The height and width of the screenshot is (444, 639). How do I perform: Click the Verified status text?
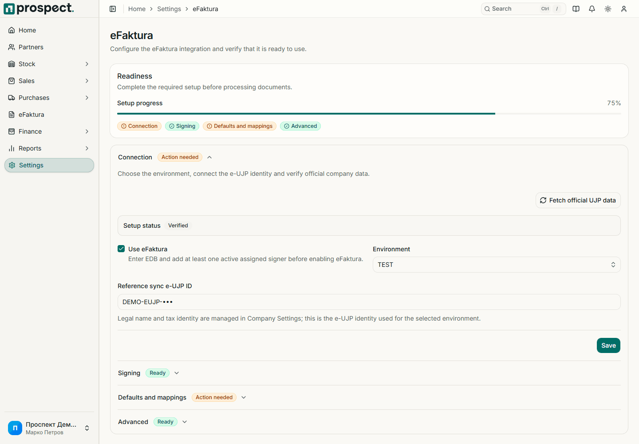(x=178, y=226)
